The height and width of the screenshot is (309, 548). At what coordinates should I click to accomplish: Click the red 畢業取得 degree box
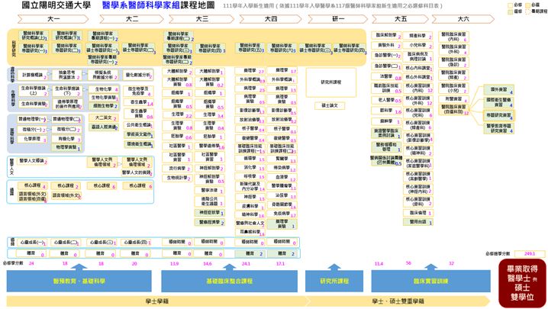click(x=522, y=284)
